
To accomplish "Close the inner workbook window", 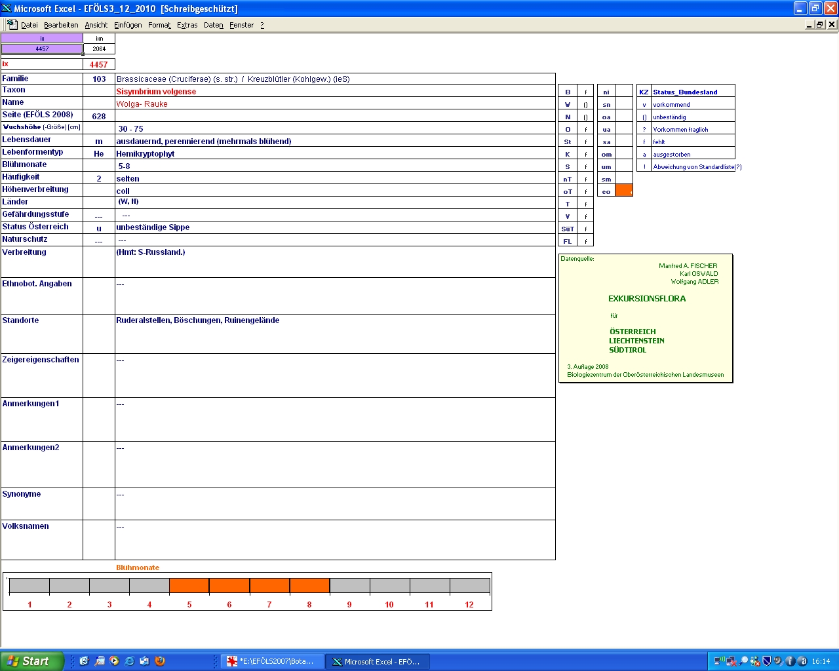I will pos(832,24).
